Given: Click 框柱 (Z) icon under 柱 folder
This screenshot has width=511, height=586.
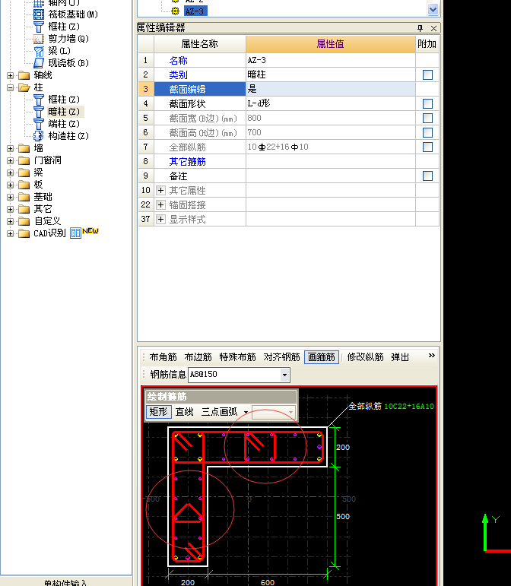Looking at the screenshot, I should coord(39,100).
